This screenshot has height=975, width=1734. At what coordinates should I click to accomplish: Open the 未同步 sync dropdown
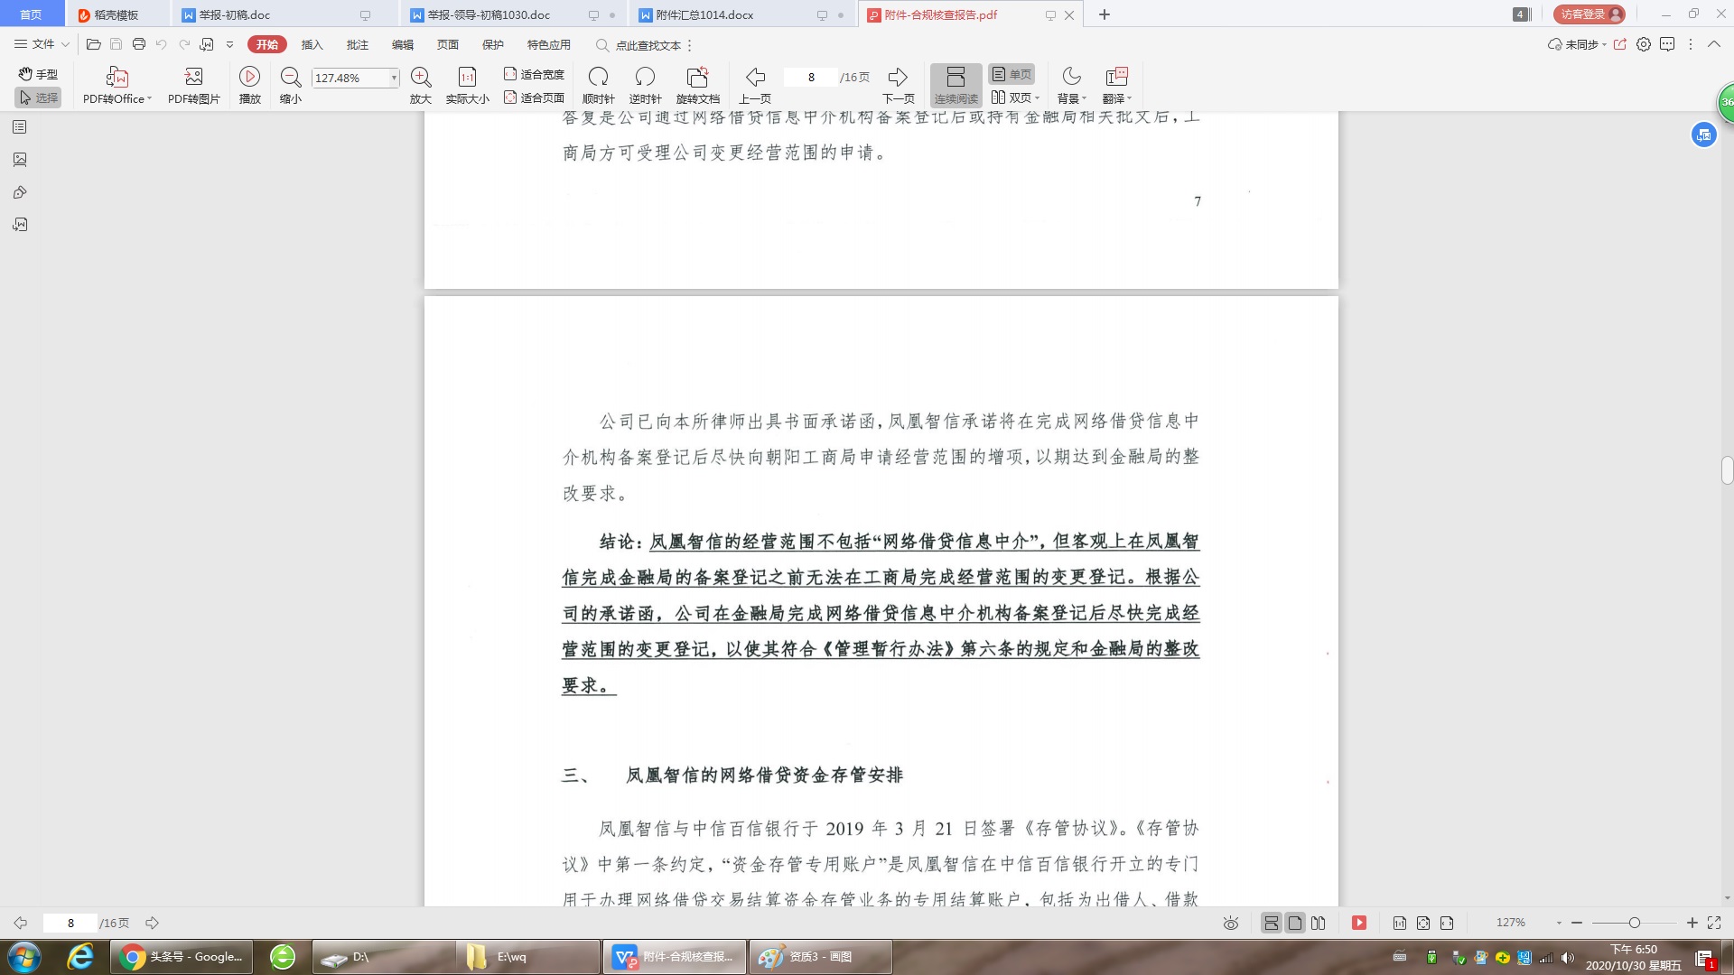click(x=1577, y=44)
